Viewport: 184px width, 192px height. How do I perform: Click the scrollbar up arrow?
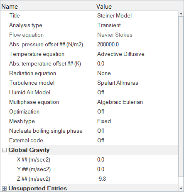tap(181, 13)
